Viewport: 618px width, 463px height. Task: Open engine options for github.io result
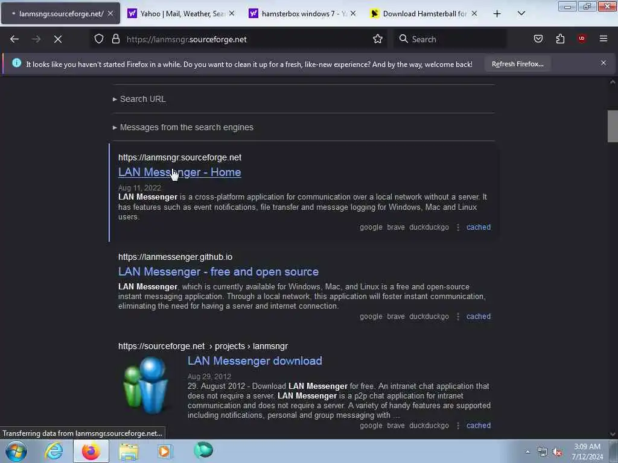click(x=457, y=316)
